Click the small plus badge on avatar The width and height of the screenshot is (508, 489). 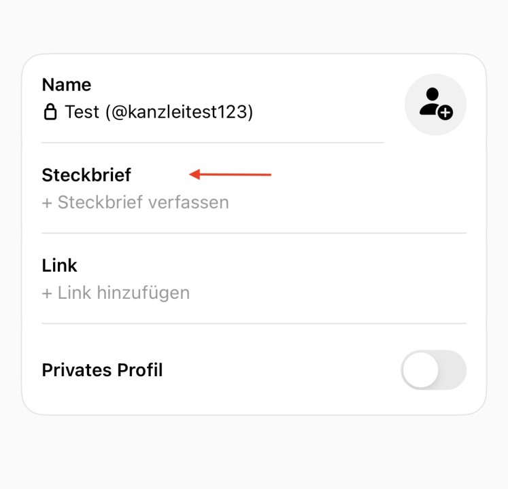445,113
